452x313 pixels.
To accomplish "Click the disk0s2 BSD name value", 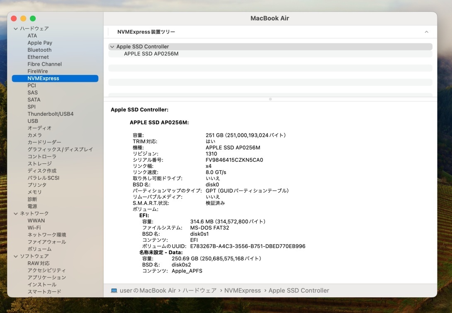I will click(181, 265).
